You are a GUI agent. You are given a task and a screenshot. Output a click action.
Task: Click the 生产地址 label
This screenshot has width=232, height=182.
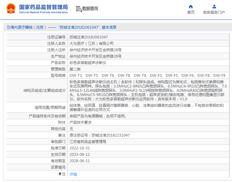pyautogui.click(x=58, y=56)
